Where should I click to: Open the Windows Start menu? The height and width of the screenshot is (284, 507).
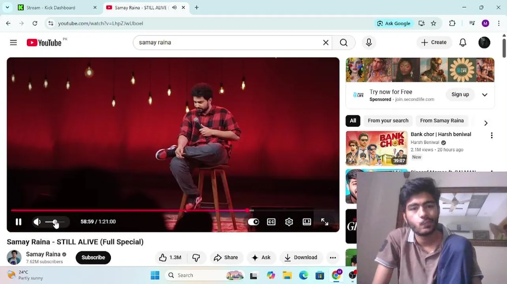155,275
